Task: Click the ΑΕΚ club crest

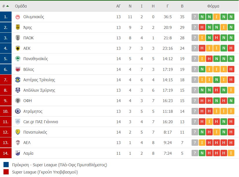Action: tap(18, 48)
